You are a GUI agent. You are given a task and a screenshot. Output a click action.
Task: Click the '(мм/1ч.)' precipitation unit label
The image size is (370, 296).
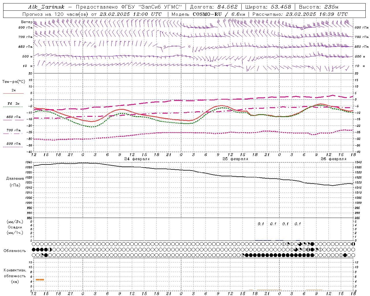pos(15,233)
